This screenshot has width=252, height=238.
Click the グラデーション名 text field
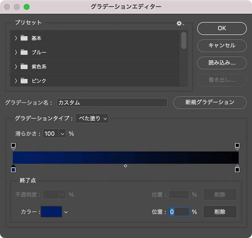112,103
